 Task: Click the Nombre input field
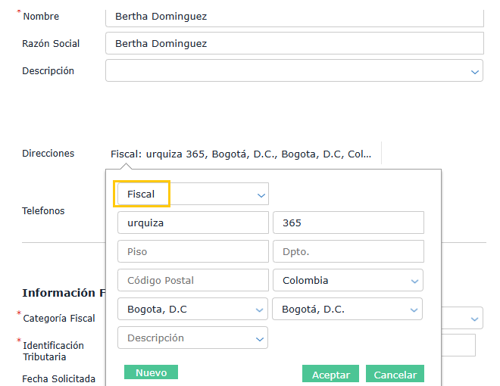coord(294,16)
